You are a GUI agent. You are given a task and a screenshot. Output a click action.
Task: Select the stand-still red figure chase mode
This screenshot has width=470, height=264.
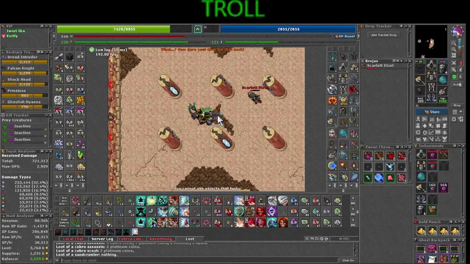461,63
